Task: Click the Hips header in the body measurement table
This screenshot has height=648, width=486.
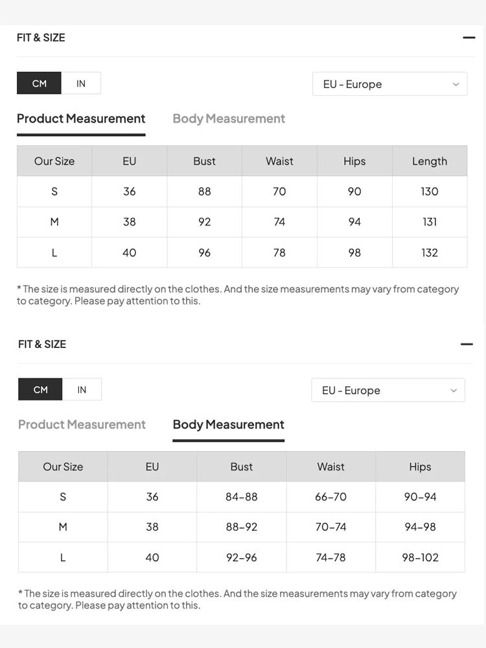Action: [x=420, y=467]
